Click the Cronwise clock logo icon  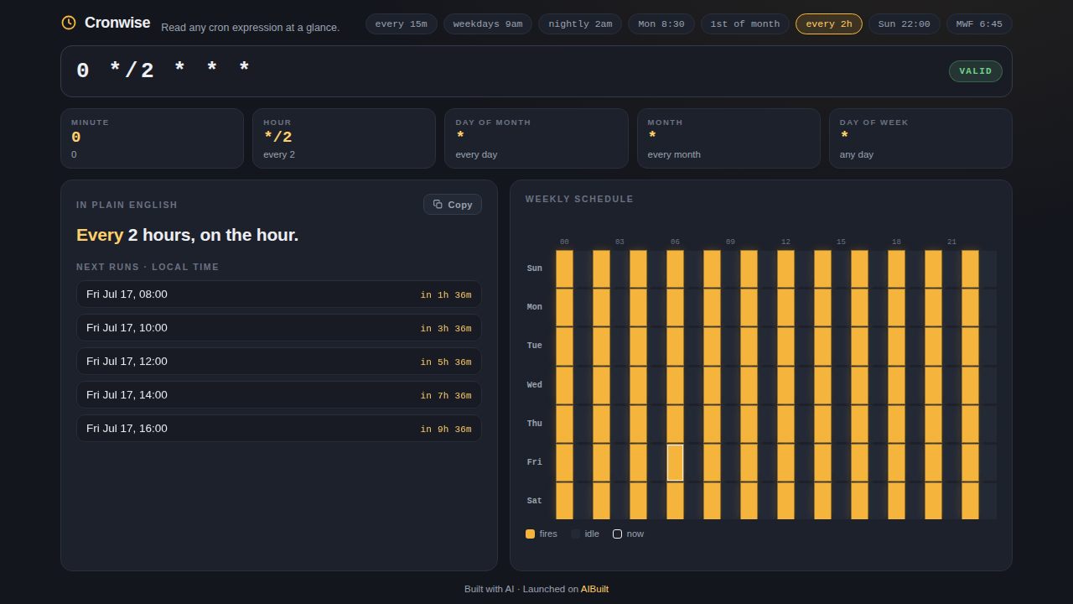click(x=69, y=23)
